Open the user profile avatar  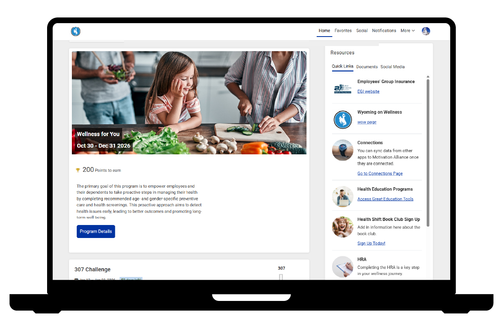click(426, 31)
